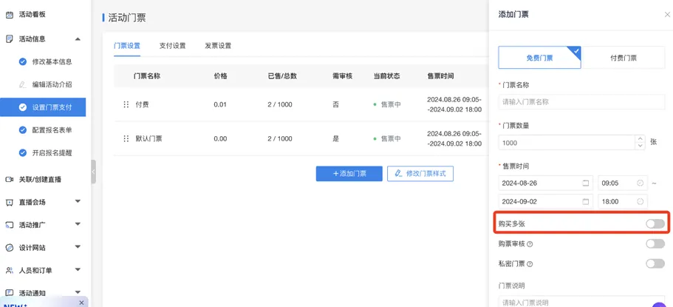Screen dimensions: 673x307
Task: Toggle the 私密门票 switch
Action: [x=655, y=263]
